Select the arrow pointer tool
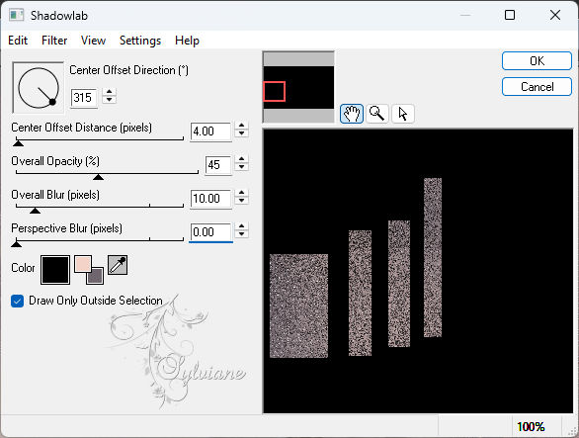Image resolution: width=579 pixels, height=438 pixels. (x=403, y=113)
